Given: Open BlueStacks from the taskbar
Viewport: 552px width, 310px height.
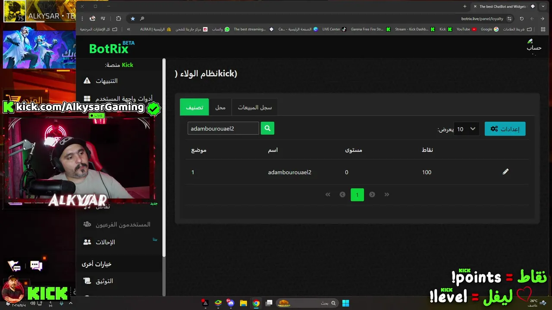Looking at the screenshot, I should [218, 303].
